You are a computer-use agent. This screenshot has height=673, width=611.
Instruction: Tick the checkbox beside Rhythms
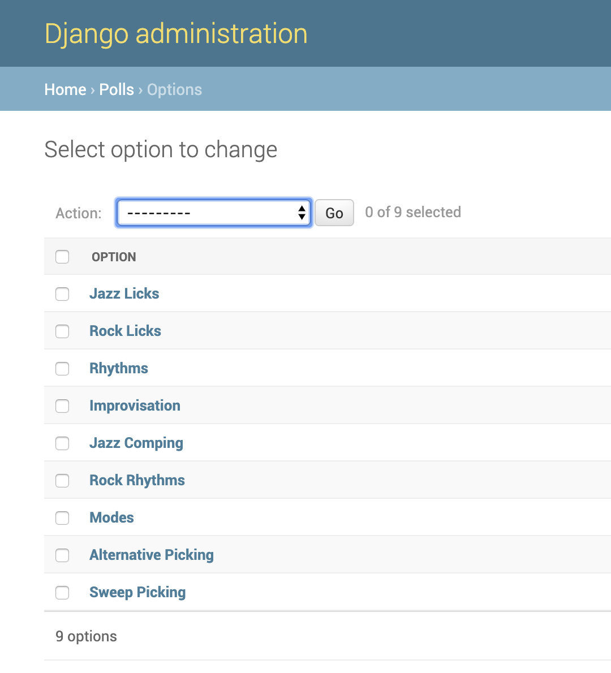pyautogui.click(x=62, y=369)
